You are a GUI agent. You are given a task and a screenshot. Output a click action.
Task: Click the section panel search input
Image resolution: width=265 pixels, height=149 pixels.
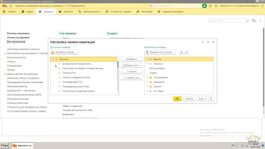(x=227, y=21)
